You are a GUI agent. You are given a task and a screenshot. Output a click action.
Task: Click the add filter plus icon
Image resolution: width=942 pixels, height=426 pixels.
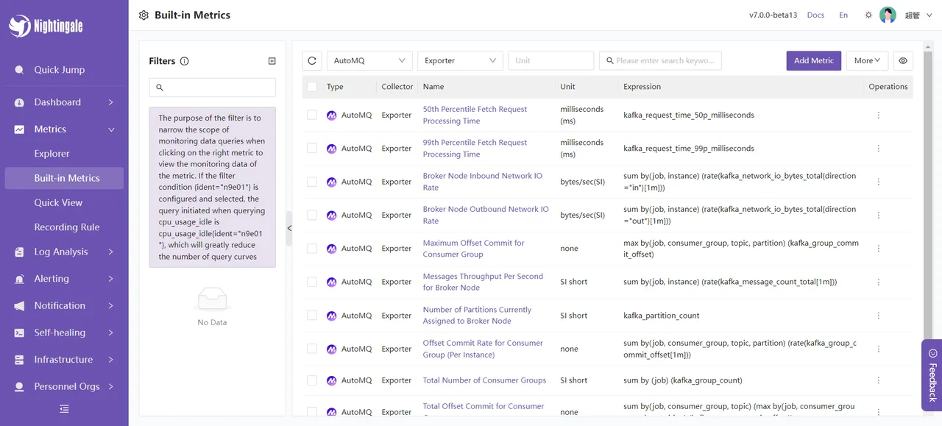272,61
